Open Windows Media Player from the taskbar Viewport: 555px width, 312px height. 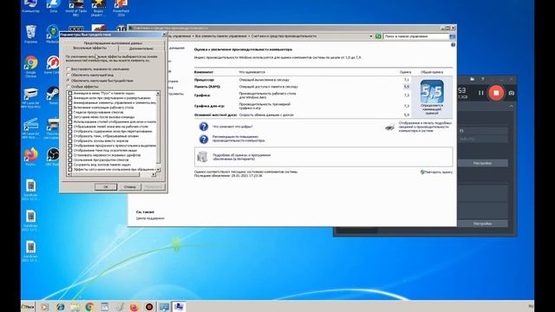(x=44, y=307)
